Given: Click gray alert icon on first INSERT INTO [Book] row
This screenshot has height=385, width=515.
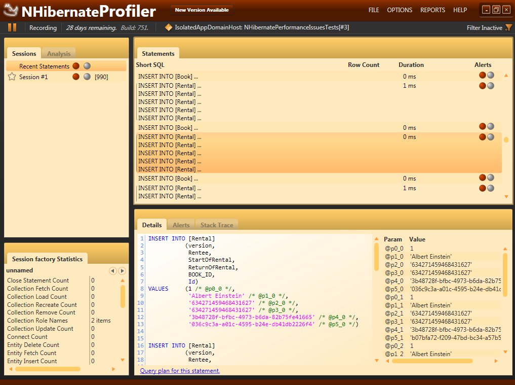Looking at the screenshot, I should [x=491, y=75].
